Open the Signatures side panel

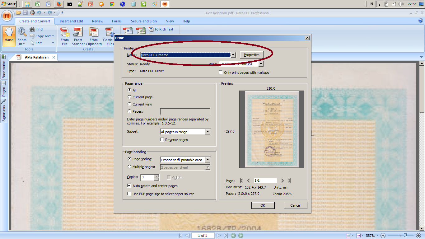pyautogui.click(x=4, y=111)
